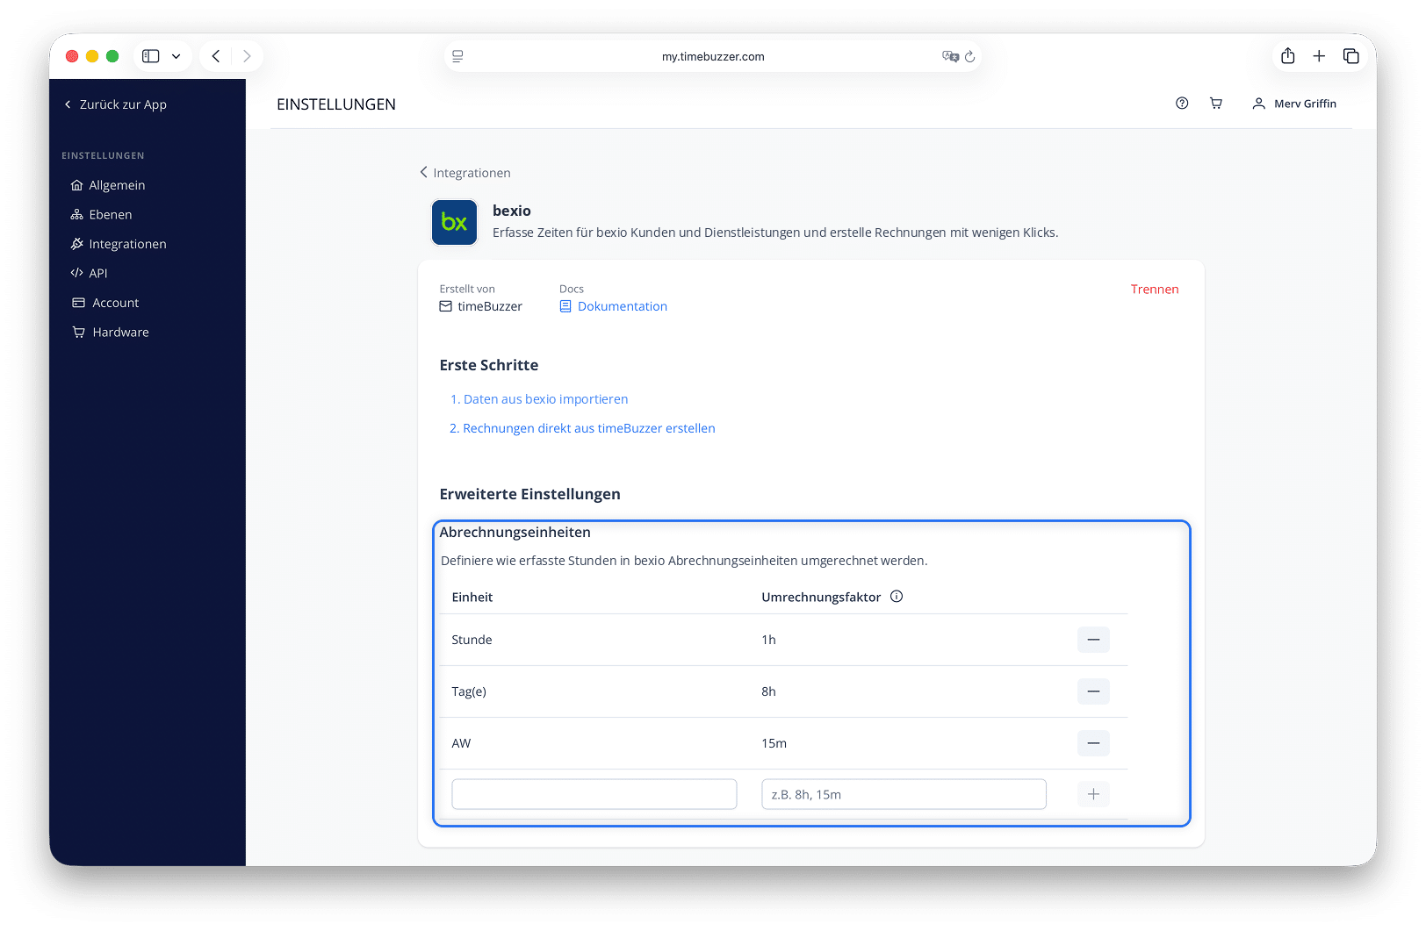Click the red Trennen link
The height and width of the screenshot is (931, 1426).
coord(1155,290)
